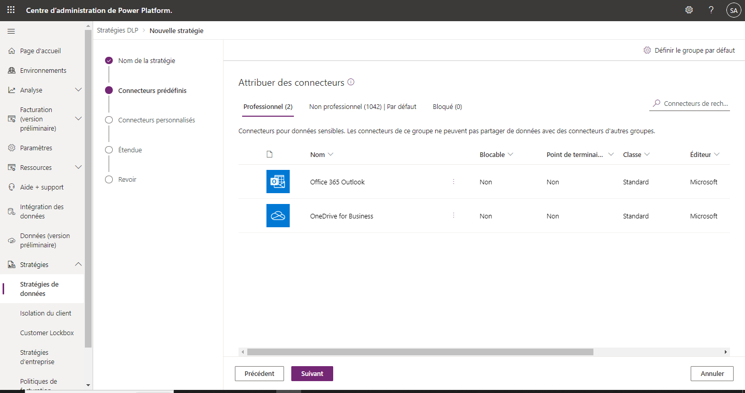
Task: Open the Blocable column sort dropdown
Action: pos(510,154)
